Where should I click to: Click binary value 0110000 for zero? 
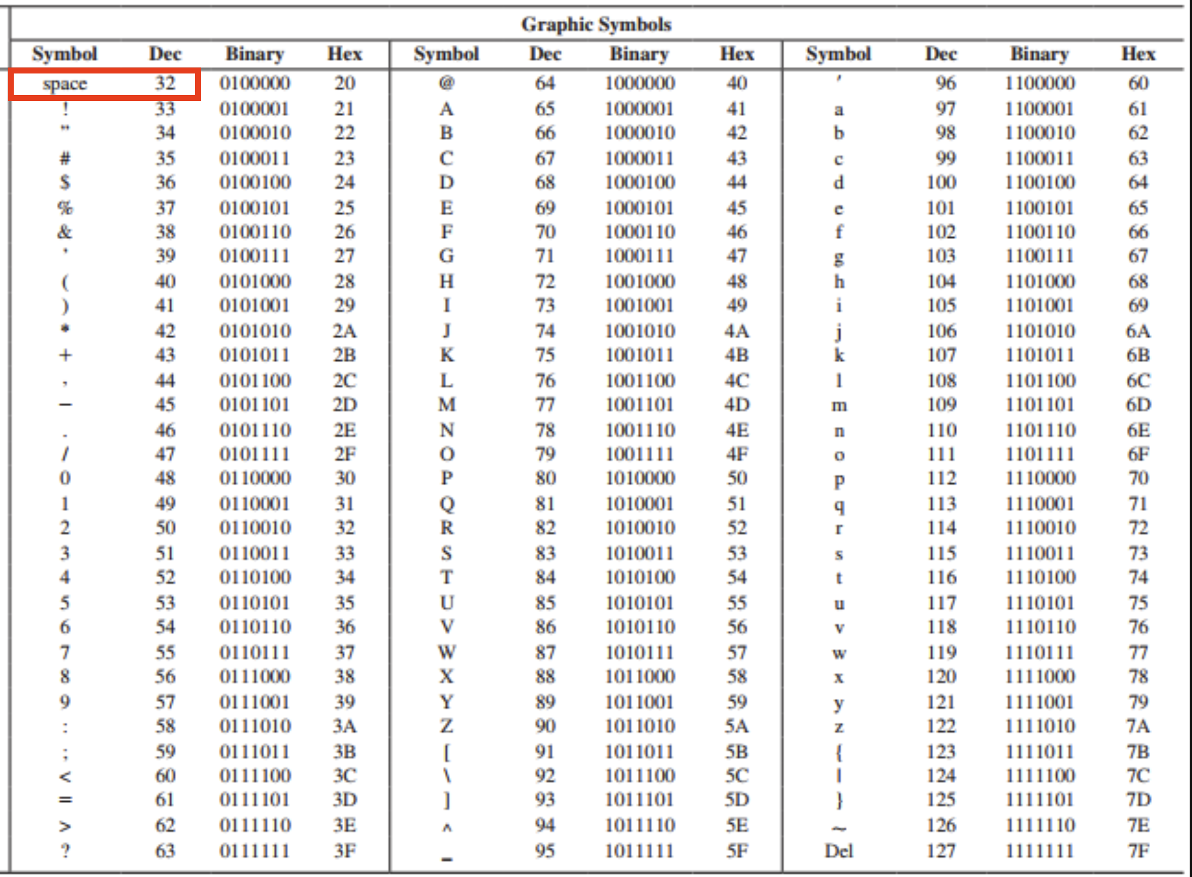point(254,478)
